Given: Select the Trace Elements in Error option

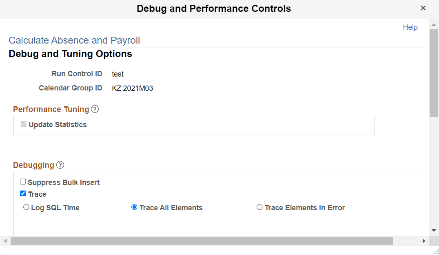Looking at the screenshot, I should (259, 207).
